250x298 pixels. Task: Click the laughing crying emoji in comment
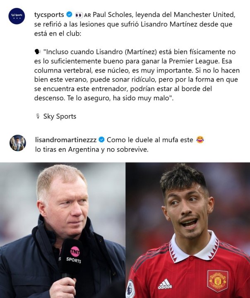(200, 140)
